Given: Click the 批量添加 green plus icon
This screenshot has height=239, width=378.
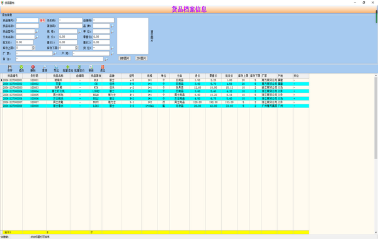Looking at the screenshot, I should [x=68, y=69].
